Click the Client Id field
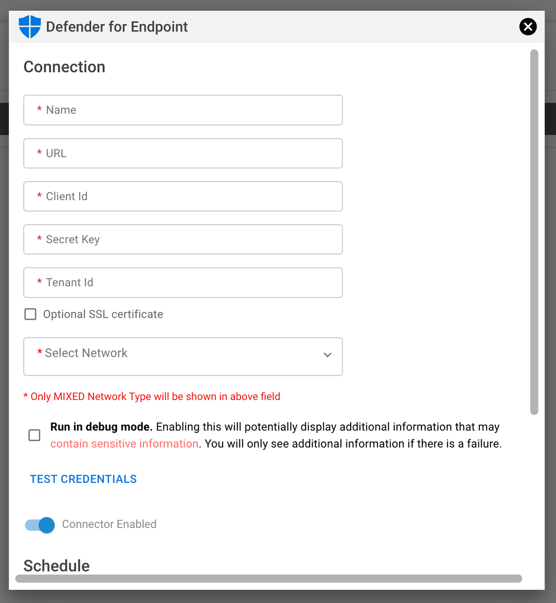 pyautogui.click(x=182, y=196)
